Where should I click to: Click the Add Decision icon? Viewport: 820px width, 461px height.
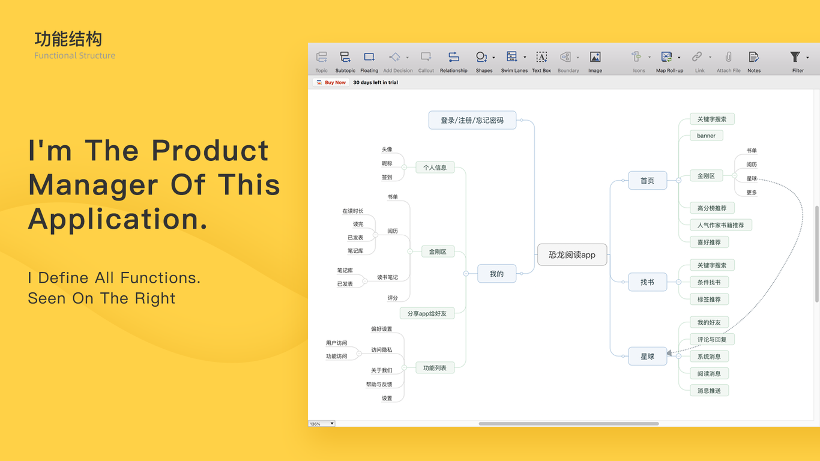click(394, 57)
